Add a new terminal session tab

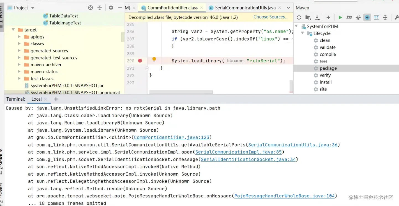point(56,99)
